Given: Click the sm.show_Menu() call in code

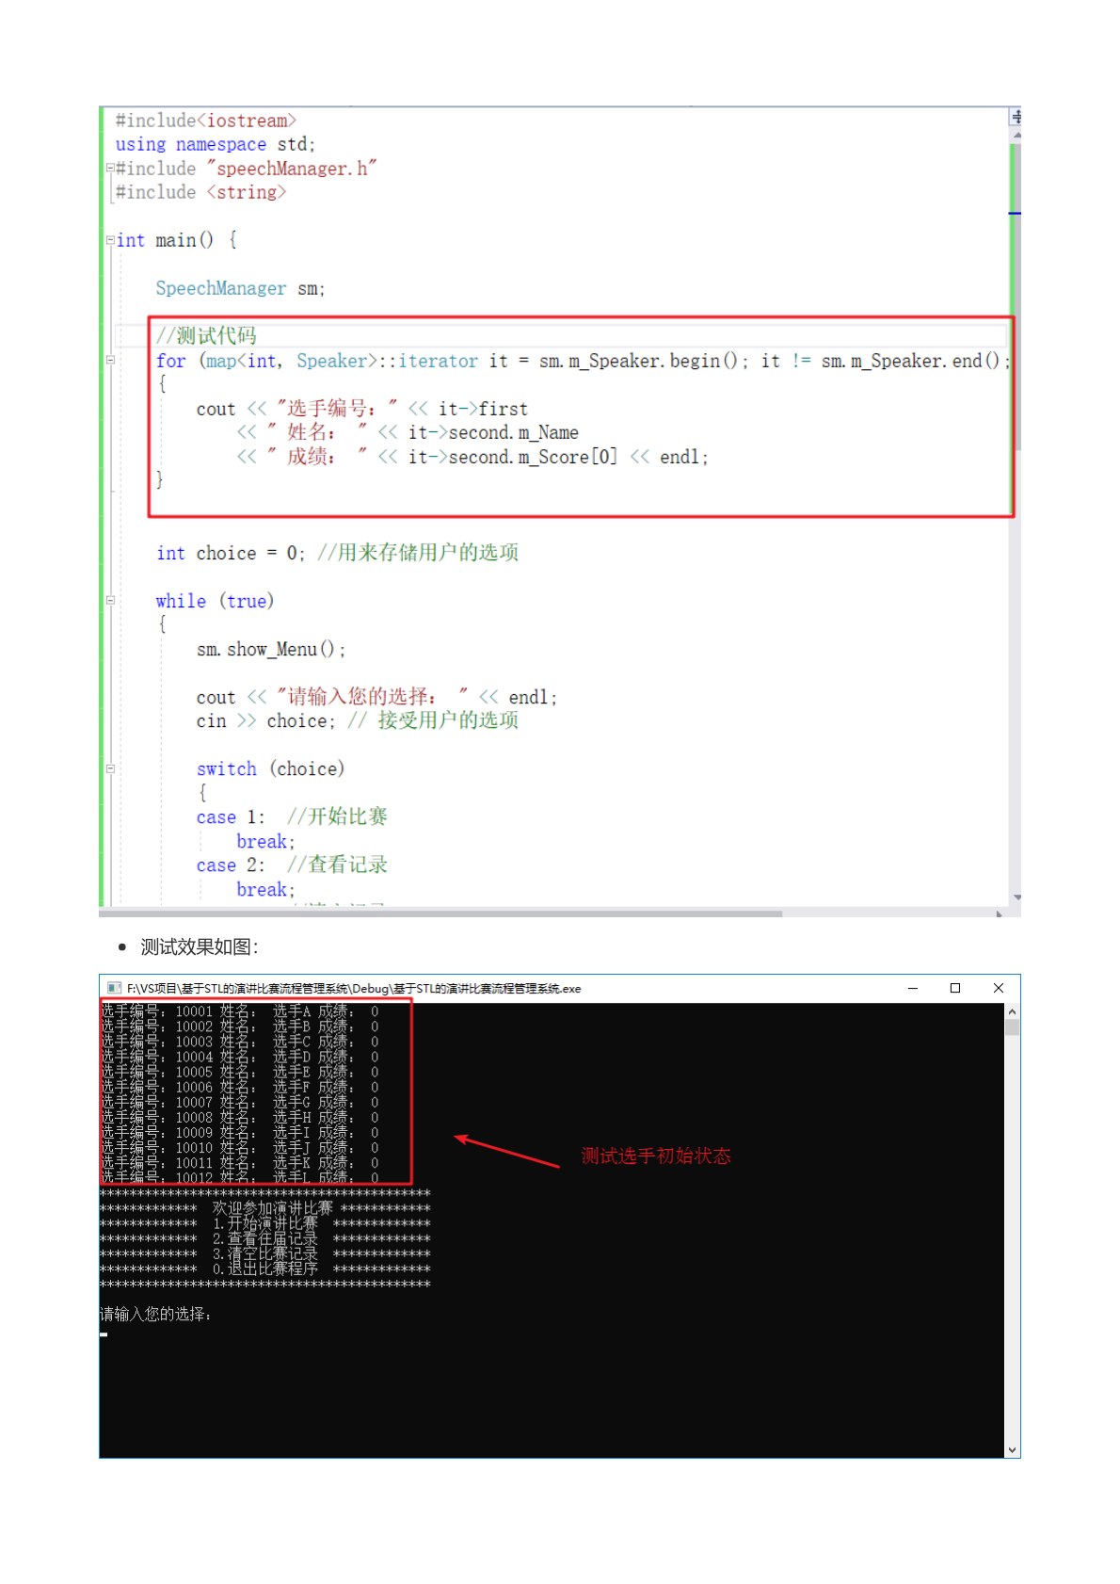Looking at the screenshot, I should (271, 649).
